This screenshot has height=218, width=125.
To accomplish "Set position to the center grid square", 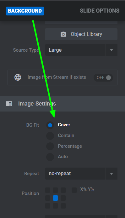I will click(55, 198).
